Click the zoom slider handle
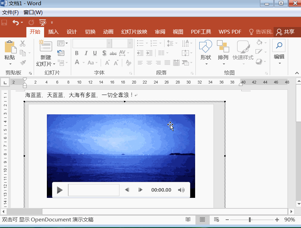301x228 pixels. (250, 220)
